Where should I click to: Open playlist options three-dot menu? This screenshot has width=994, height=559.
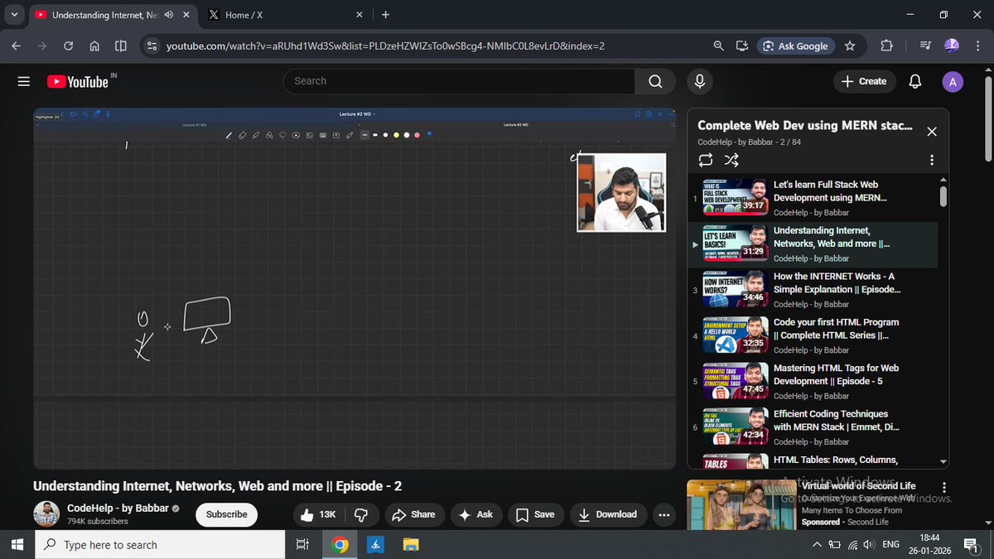932,160
